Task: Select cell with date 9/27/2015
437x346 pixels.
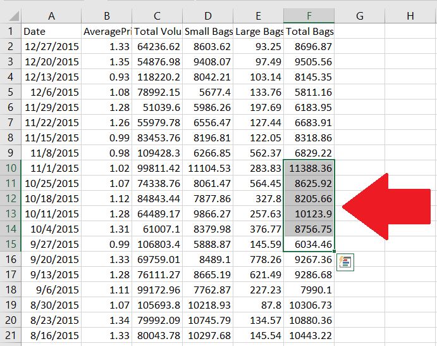Action: (x=51, y=244)
